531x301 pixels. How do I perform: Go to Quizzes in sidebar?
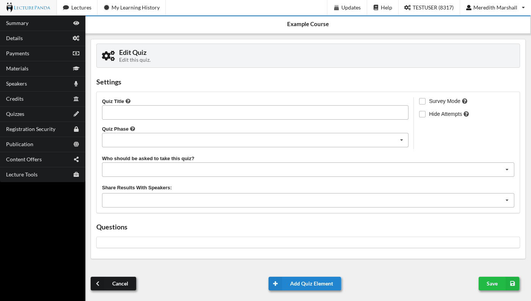point(42,114)
